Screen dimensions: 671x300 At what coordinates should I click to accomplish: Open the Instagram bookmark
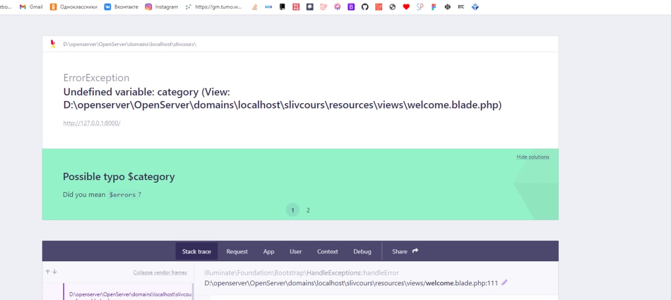161,7
